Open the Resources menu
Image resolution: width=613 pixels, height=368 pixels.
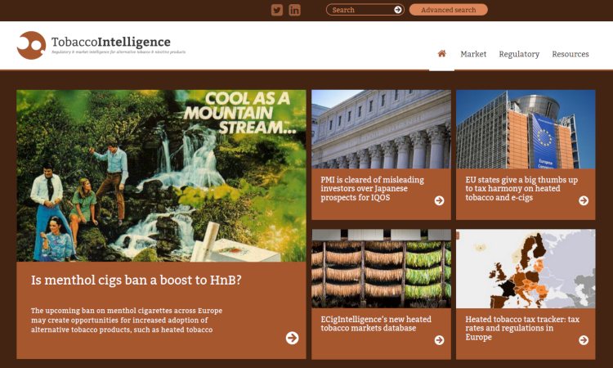[x=570, y=54]
